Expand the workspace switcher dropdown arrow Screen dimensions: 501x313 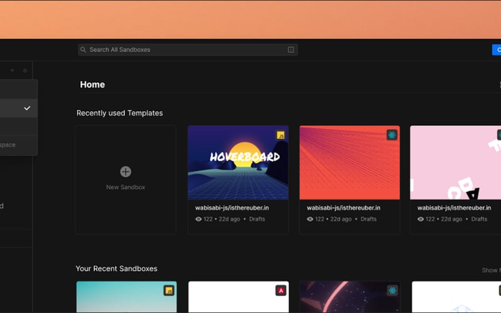12,71
